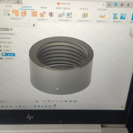Select the Joint tool in Assemble
Image resolution: width=133 pixels, height=133 pixels.
[x=61, y=15]
